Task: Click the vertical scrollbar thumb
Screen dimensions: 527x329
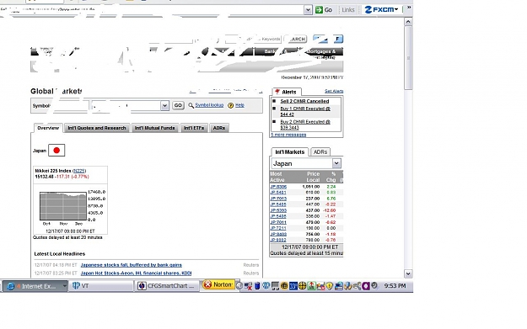Action: (x=408, y=58)
